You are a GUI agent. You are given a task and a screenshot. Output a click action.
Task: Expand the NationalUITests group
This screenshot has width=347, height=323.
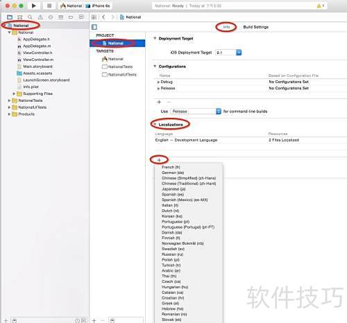[x=9, y=107]
